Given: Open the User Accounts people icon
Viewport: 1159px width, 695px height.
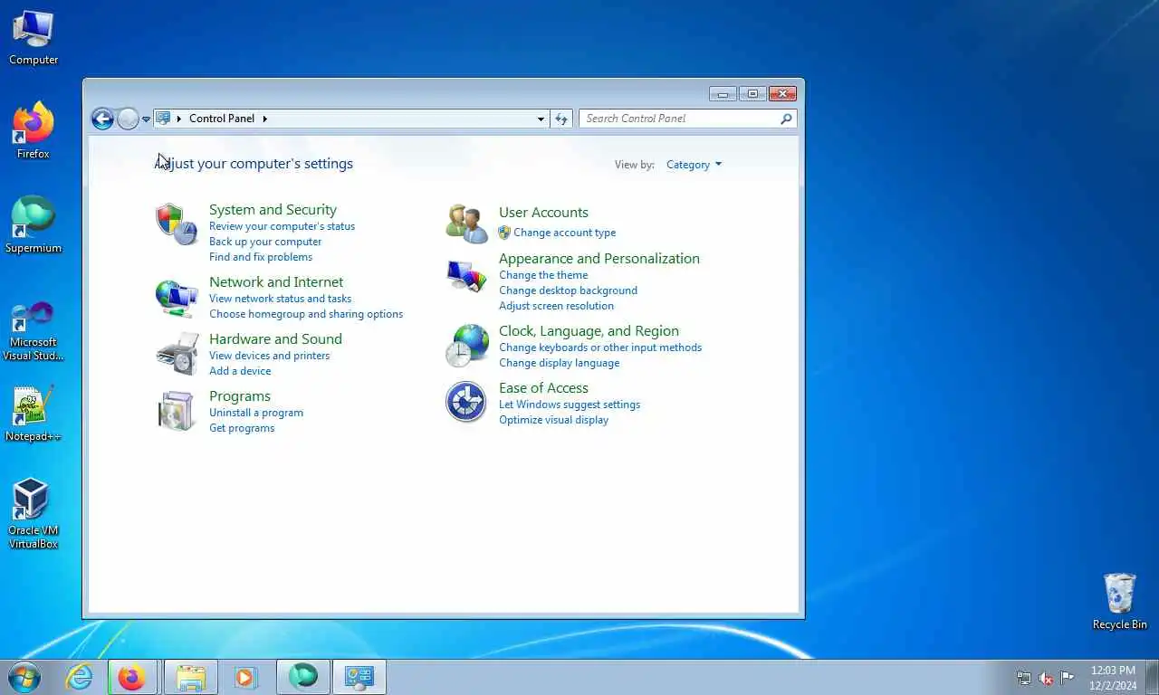Looking at the screenshot, I should [x=467, y=224].
